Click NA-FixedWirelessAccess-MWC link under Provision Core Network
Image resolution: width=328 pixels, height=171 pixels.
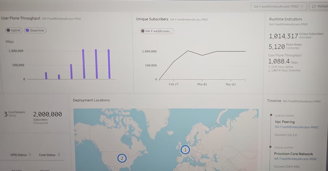point(296,159)
